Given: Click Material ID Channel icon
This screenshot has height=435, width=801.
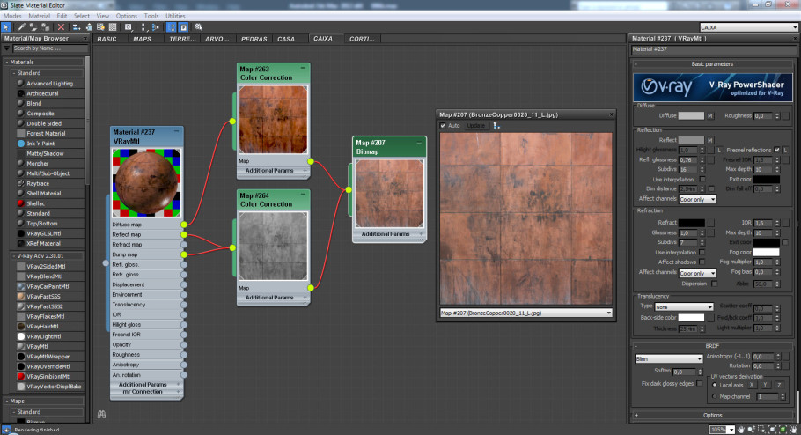Looking at the screenshot, I should pos(129,27).
